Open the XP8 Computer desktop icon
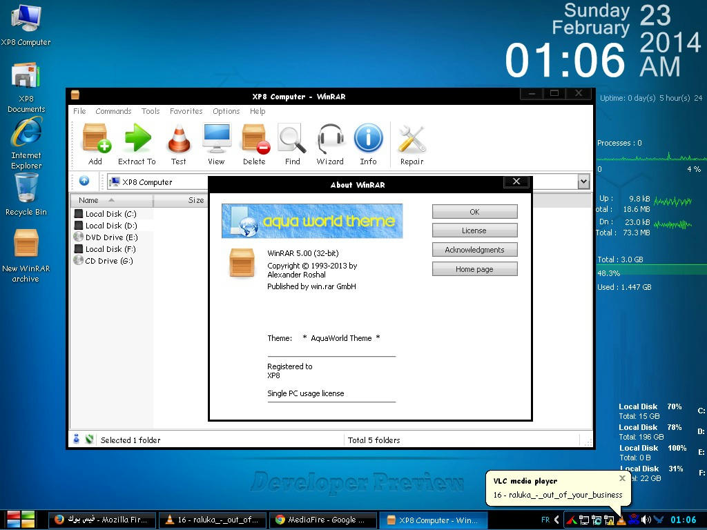The width and height of the screenshot is (707, 530). click(x=26, y=25)
